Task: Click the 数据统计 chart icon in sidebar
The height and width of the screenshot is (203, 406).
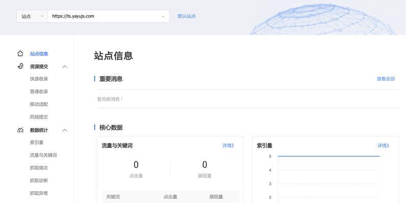Action: pos(20,130)
